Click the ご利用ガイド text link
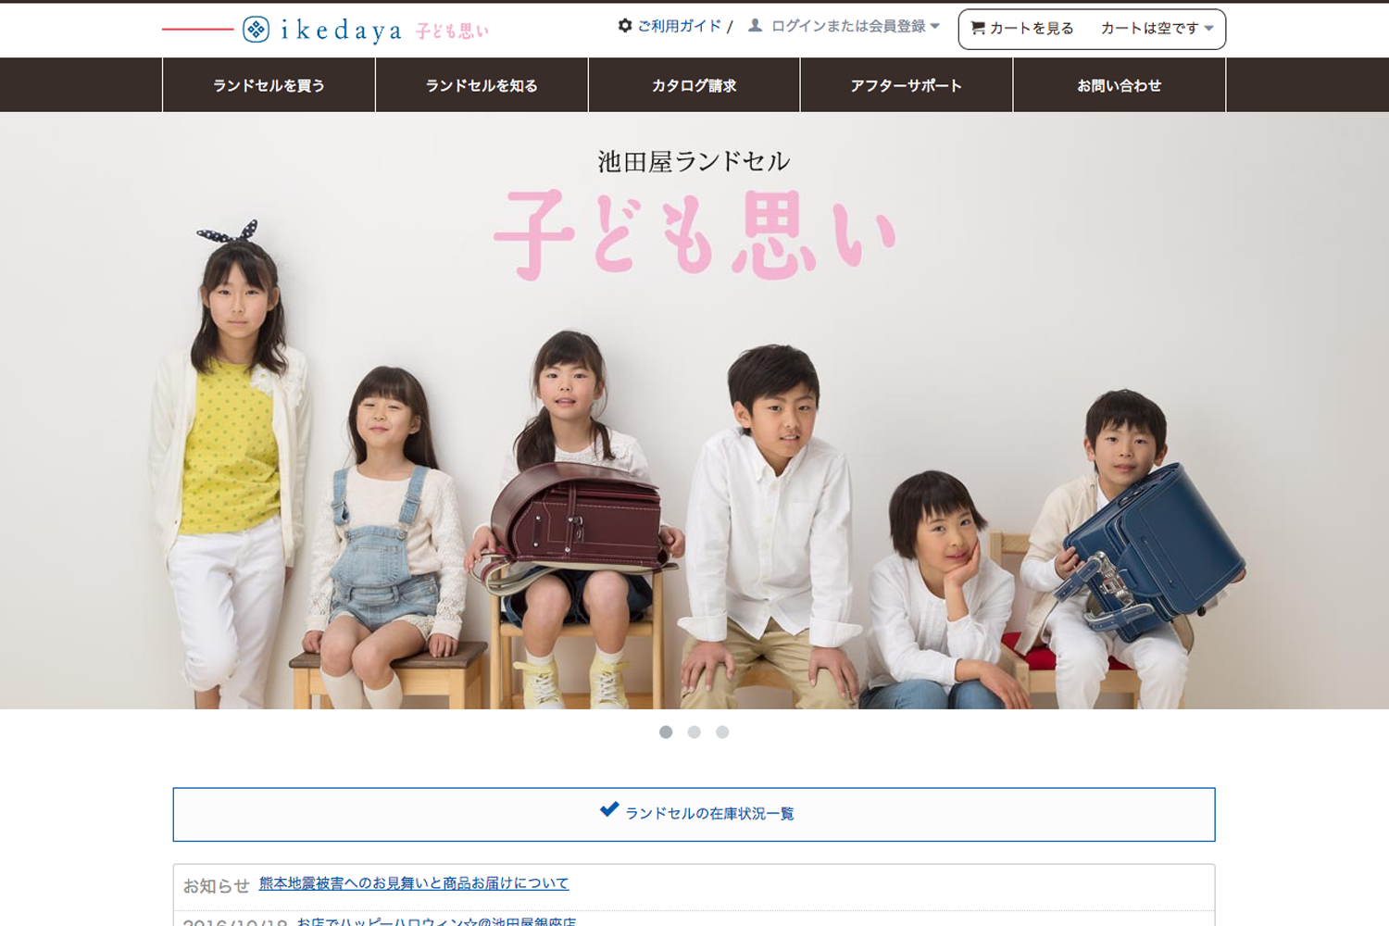Screen dimensions: 1389x926 pyautogui.click(x=679, y=26)
